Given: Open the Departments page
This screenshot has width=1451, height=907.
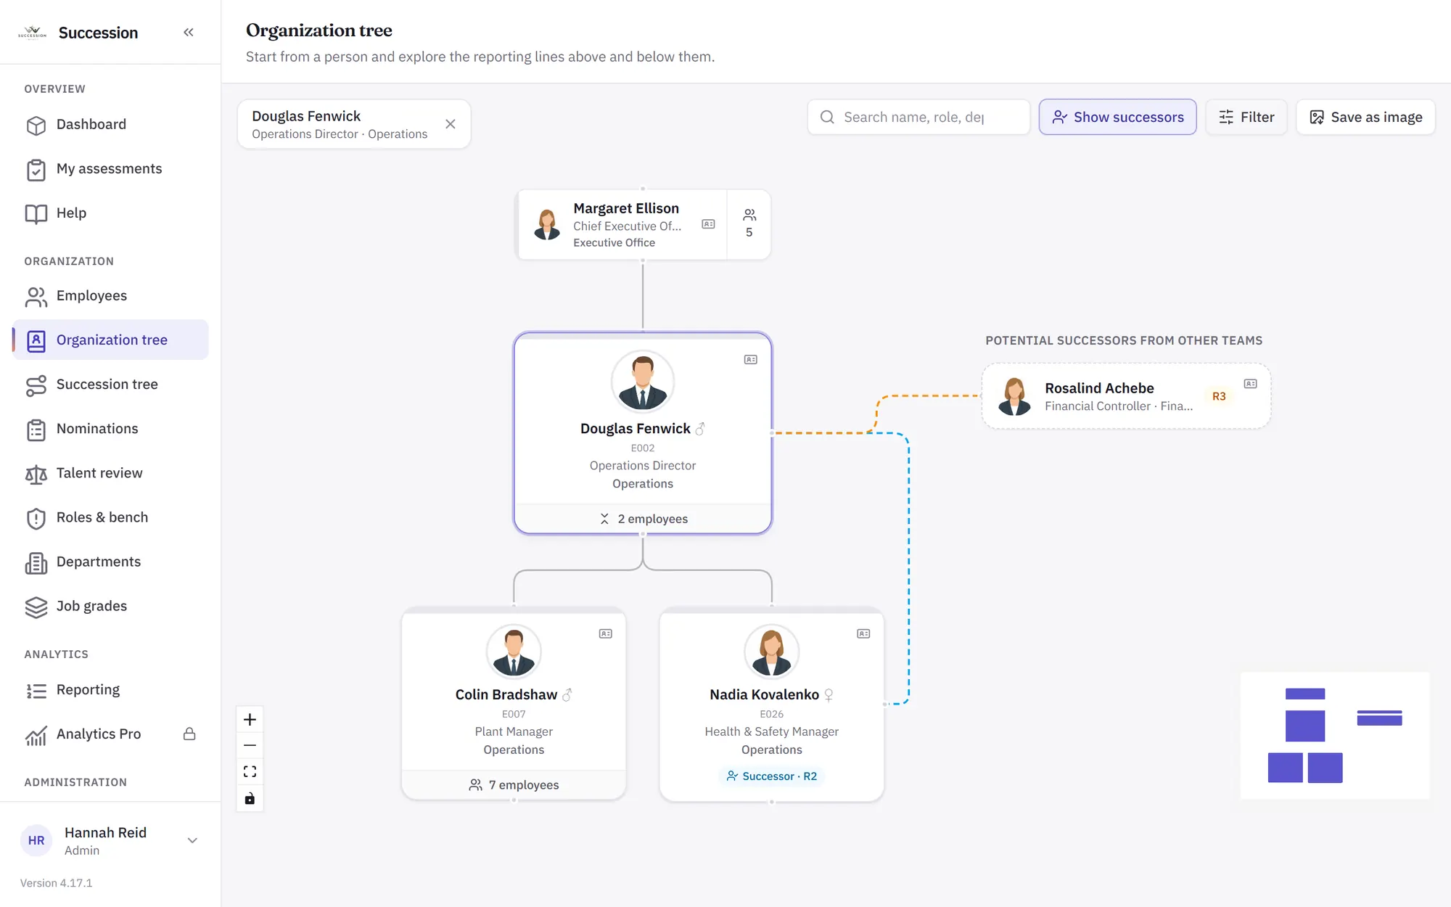Looking at the screenshot, I should click(110, 562).
